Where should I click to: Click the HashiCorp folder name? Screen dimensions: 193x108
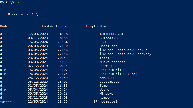click(108, 46)
